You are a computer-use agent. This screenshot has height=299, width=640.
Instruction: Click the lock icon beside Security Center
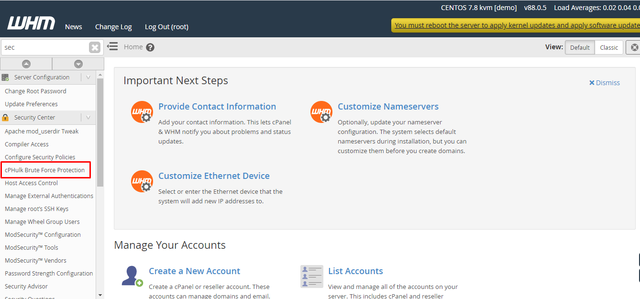(x=4, y=117)
